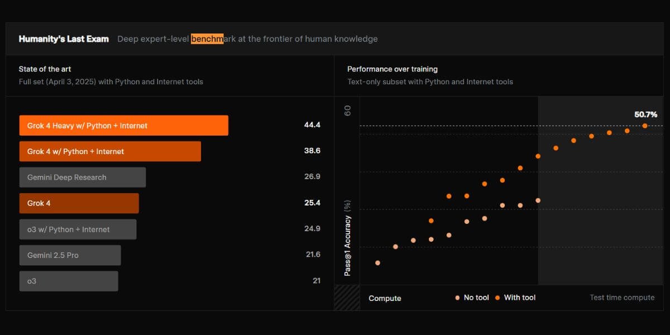Click the pale No tool legend dot
Image resolution: width=670 pixels, height=335 pixels.
[x=458, y=298]
